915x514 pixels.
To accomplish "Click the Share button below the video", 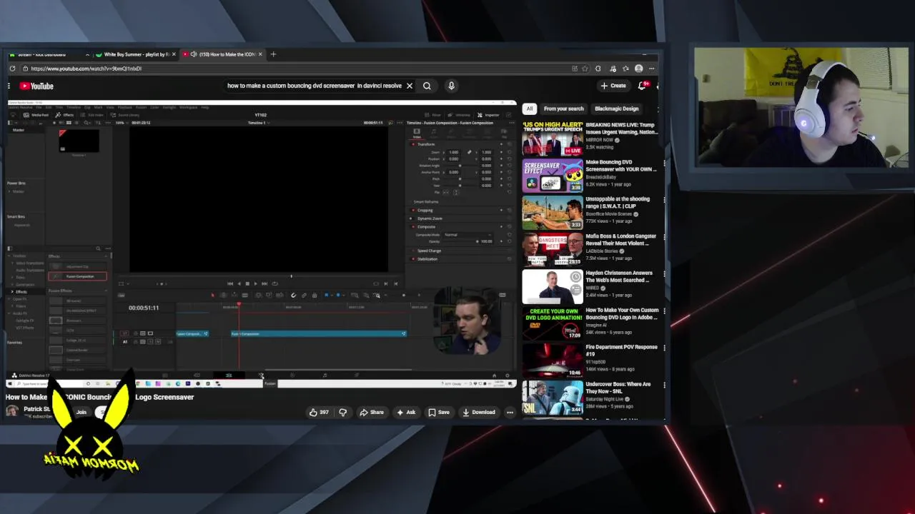I will click(x=372, y=412).
